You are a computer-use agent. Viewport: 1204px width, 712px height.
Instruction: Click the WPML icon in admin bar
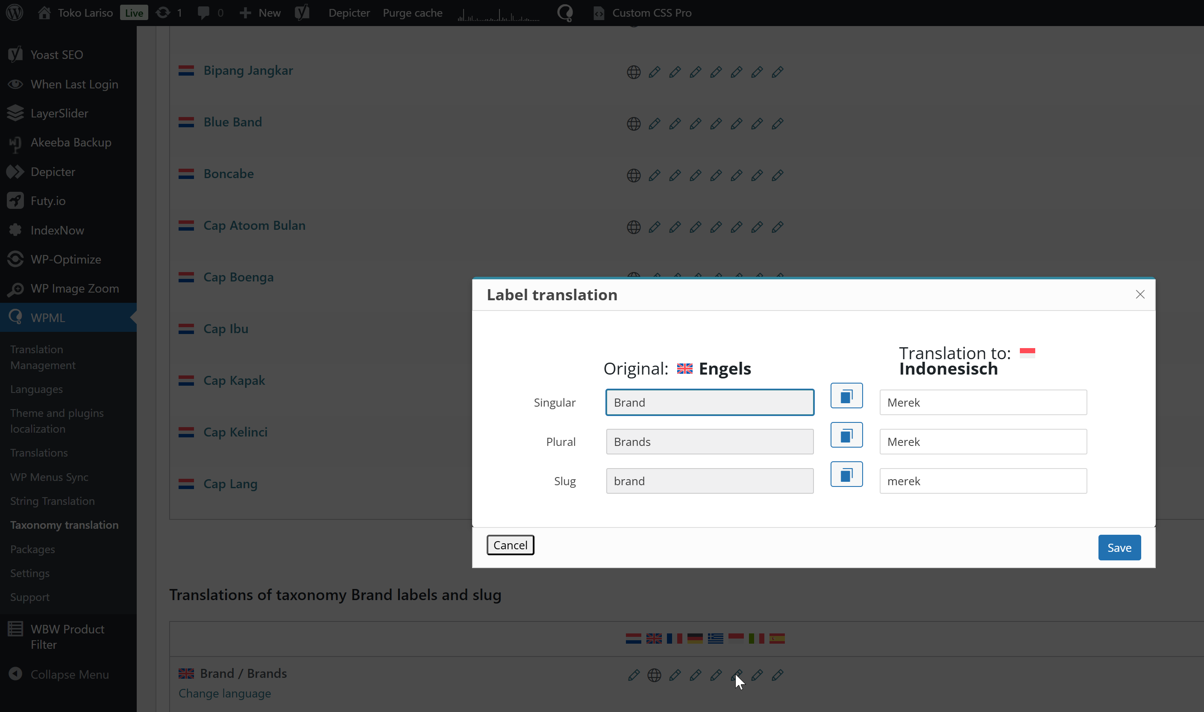point(565,12)
